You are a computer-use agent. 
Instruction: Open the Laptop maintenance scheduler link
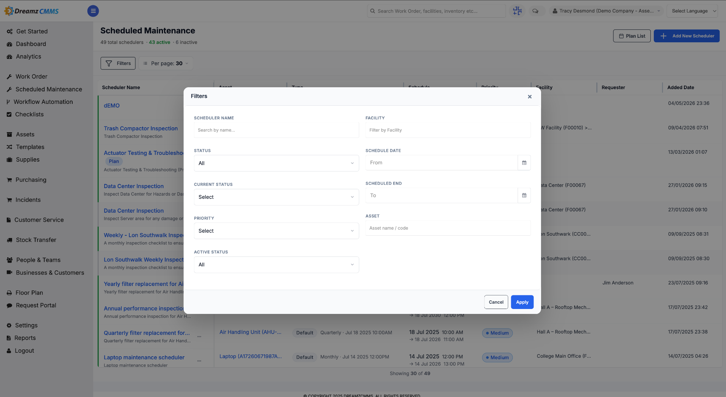click(144, 357)
